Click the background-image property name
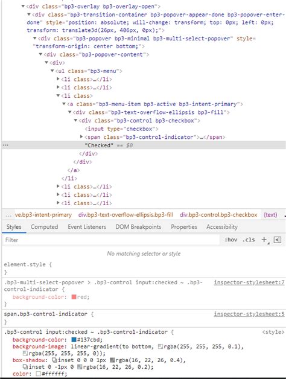This screenshot has width=286, height=379. (38, 346)
